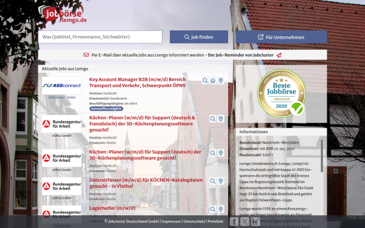Open map pin for Key Account Manager job

[221, 80]
